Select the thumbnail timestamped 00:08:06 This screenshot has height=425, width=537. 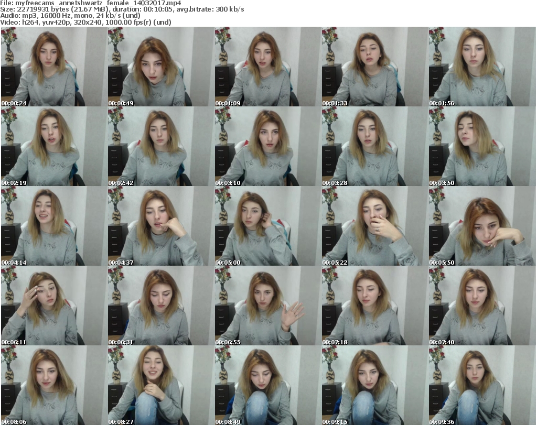[54, 385]
